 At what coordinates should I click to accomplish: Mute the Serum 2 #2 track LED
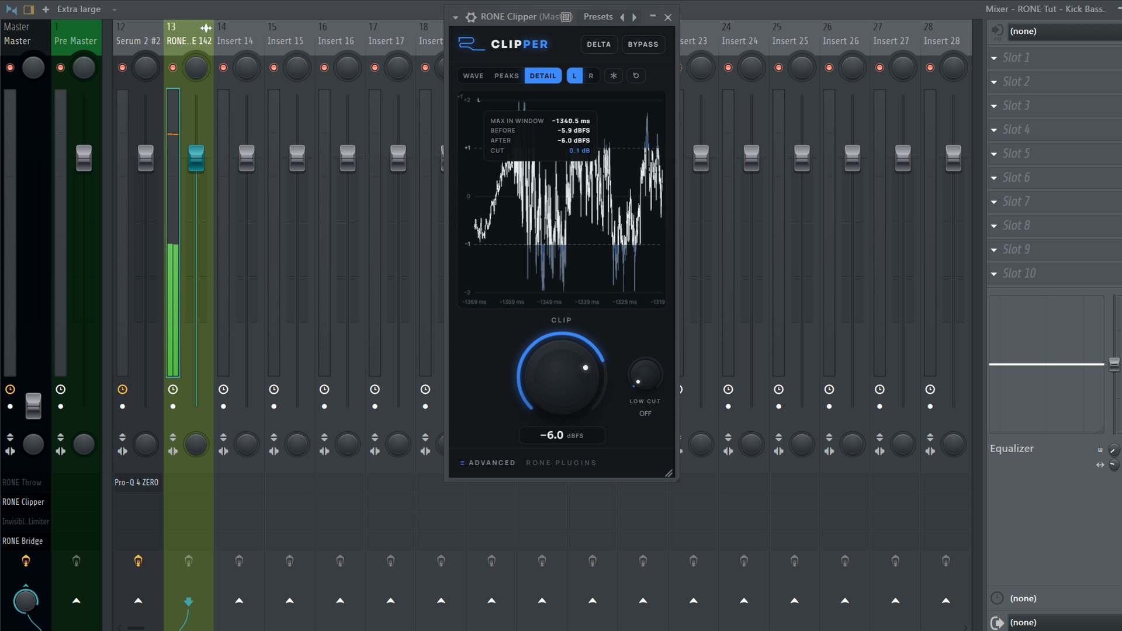tap(122, 68)
